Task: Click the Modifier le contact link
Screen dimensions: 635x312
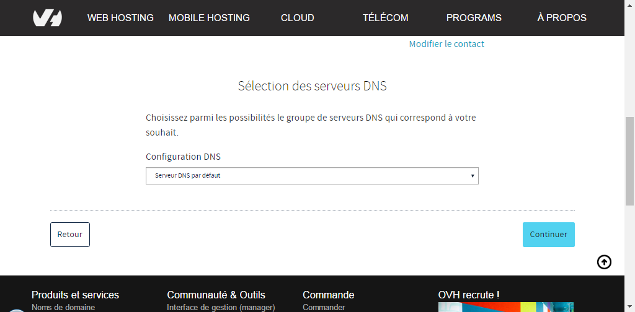Action: tap(446, 44)
